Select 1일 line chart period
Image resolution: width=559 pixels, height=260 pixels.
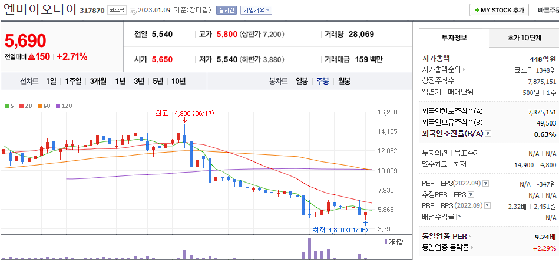tap(51, 82)
